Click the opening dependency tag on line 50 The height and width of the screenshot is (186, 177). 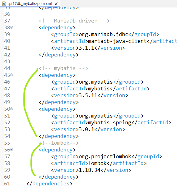[x=57, y=109]
